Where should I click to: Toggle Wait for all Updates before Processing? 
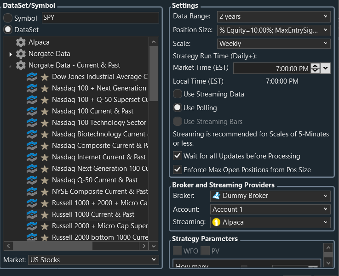coord(177,156)
